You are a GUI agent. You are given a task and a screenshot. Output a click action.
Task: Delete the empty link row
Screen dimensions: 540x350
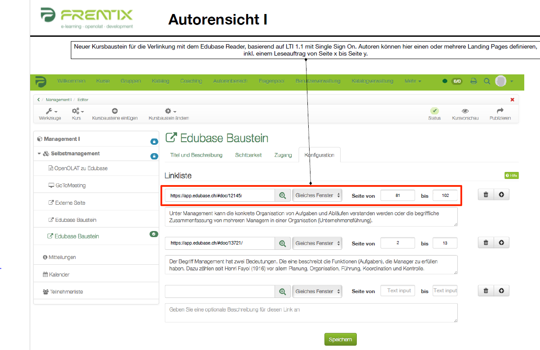(x=486, y=290)
